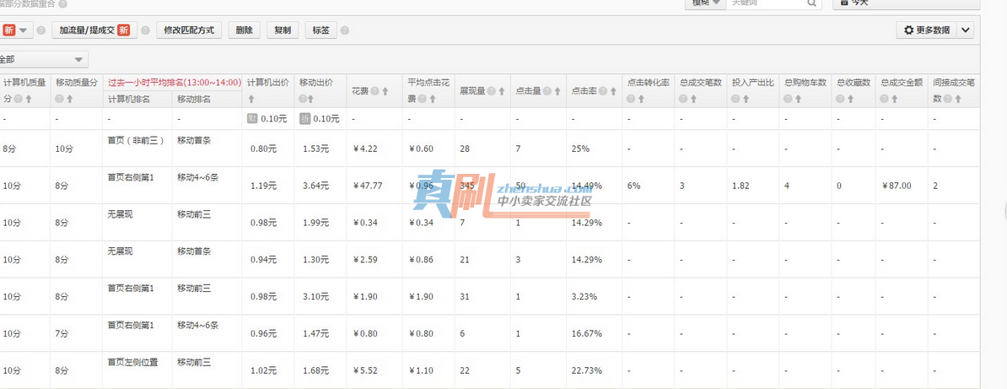Screen dimensions: 1007x389
Task: Open help icon for 花费 column
Action: point(375,91)
